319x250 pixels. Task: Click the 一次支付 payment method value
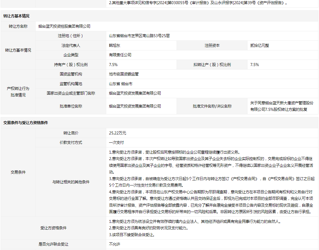(116, 142)
